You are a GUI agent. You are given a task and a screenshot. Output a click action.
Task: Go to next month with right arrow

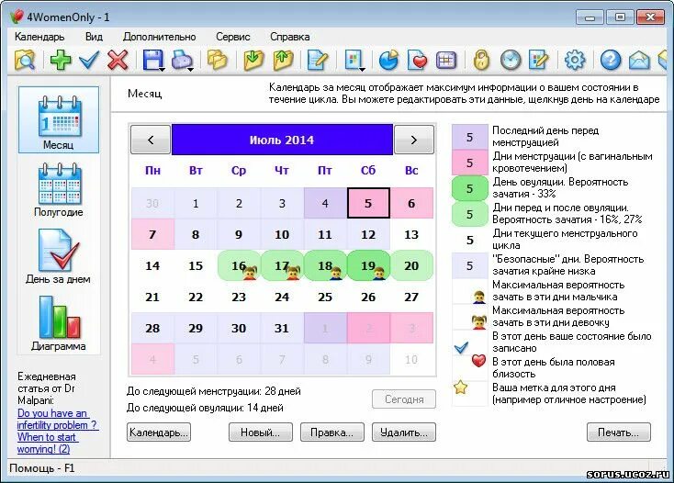tap(414, 140)
